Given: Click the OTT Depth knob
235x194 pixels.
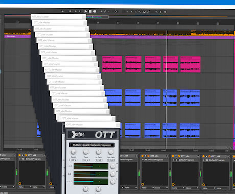Looking at the screenshot, I should (x=73, y=152).
